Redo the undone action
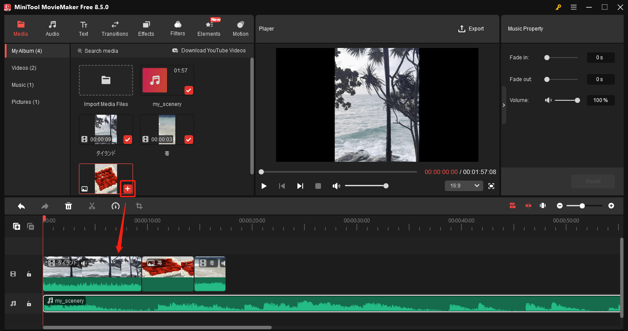The image size is (628, 331). pyautogui.click(x=45, y=206)
